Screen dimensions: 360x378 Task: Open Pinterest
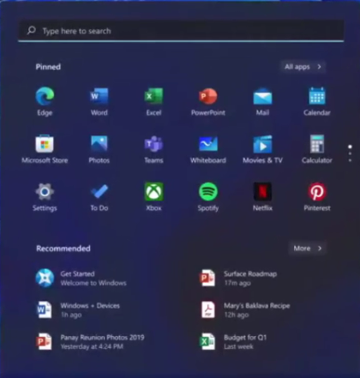click(x=317, y=196)
